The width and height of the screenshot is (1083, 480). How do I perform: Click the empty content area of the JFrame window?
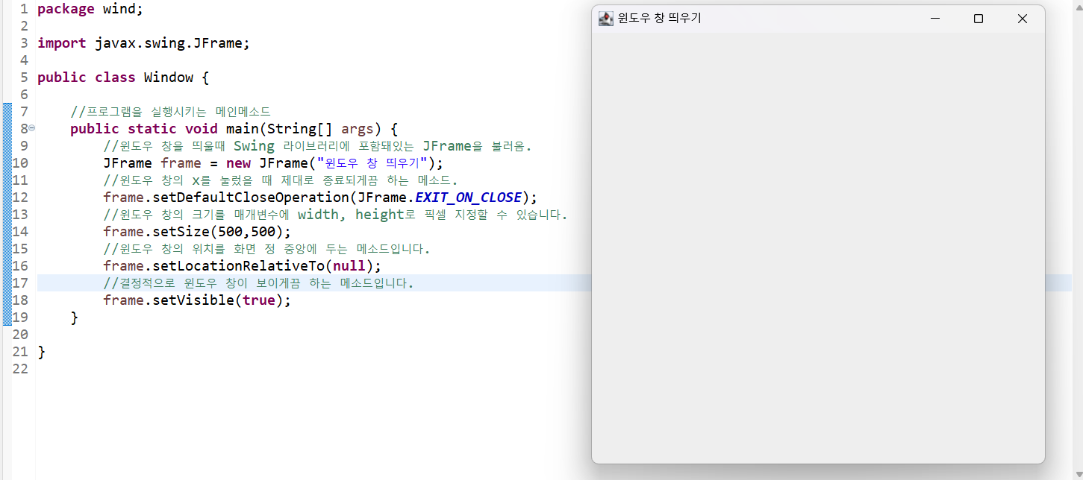click(818, 248)
